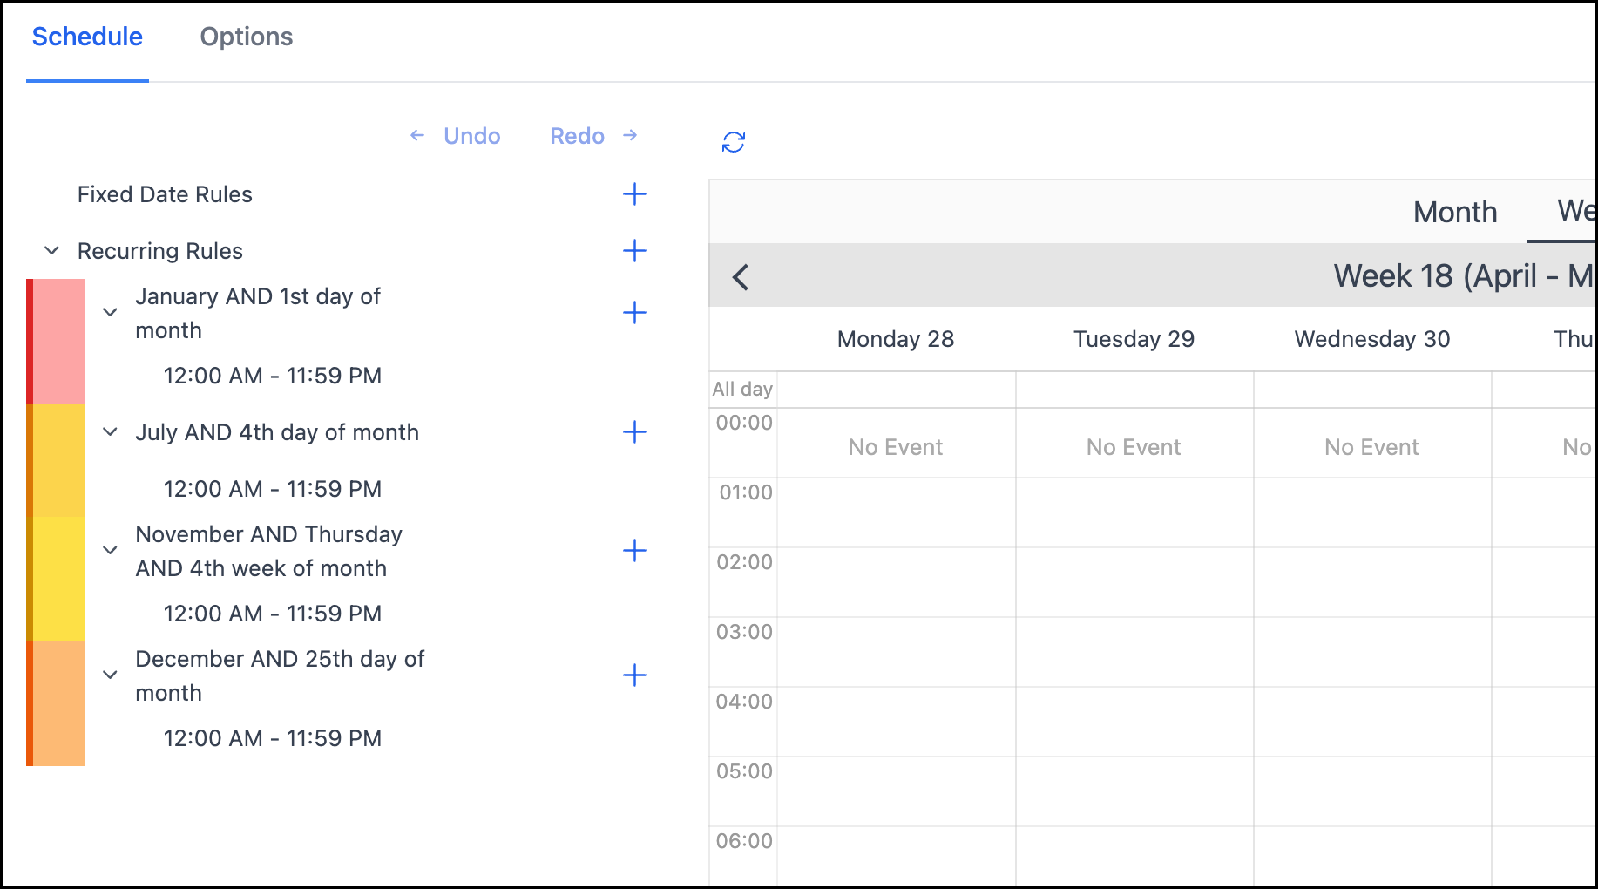Collapse the July 4th day rule
This screenshot has height=889, width=1598.
(x=111, y=431)
